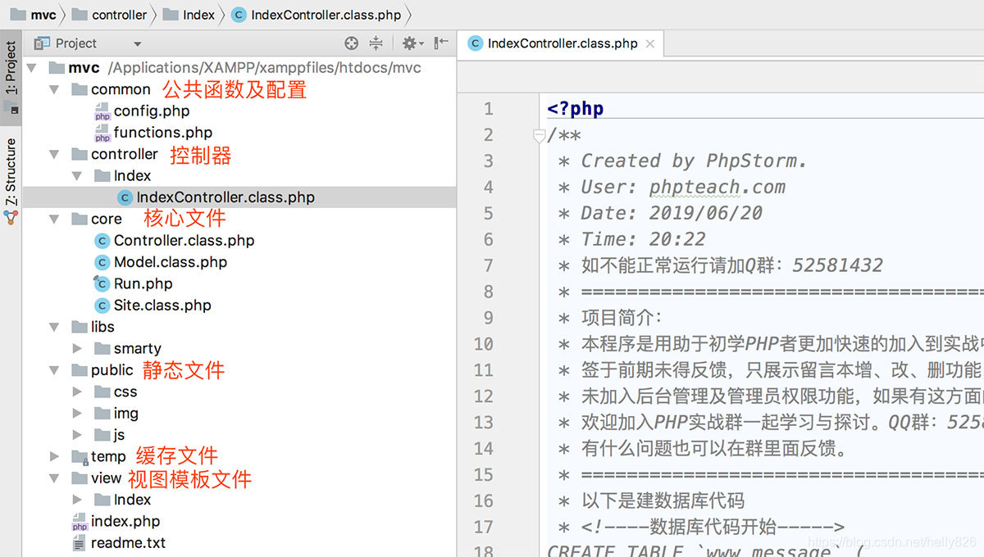Screen dimensions: 984x557
Task: Click the IndexController.class.php breadcrumb
Action: point(317,15)
